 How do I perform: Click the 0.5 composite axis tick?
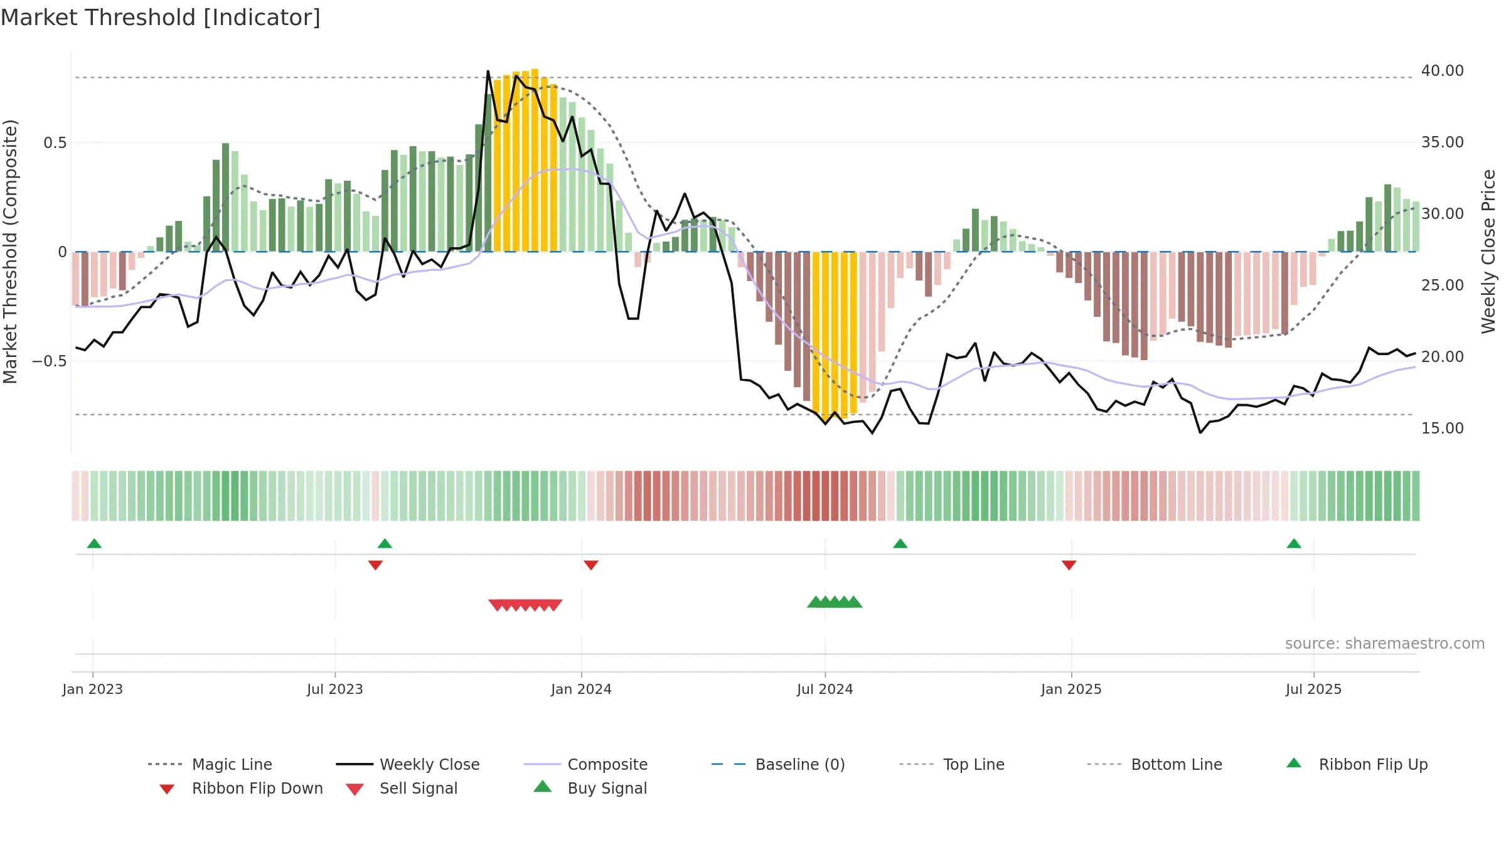pyautogui.click(x=55, y=143)
